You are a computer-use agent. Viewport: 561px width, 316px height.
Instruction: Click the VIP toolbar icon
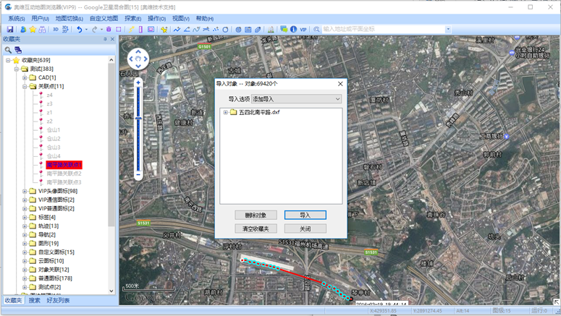point(303,30)
